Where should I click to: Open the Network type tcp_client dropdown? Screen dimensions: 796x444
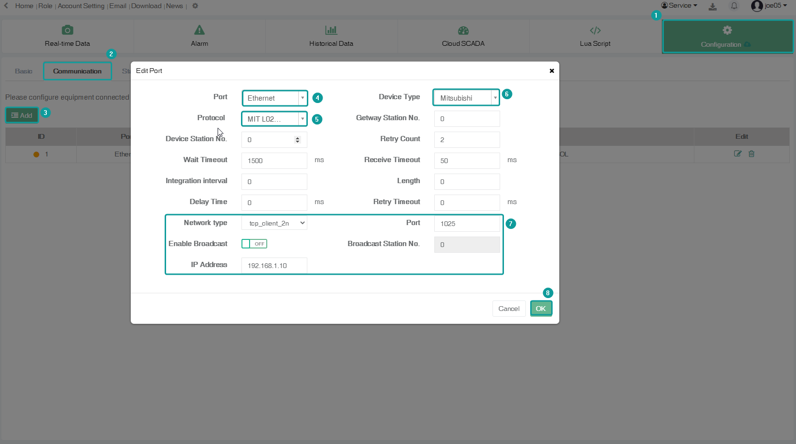click(274, 223)
